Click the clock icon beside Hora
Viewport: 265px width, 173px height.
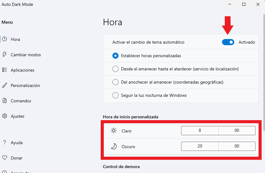[x=5, y=39]
